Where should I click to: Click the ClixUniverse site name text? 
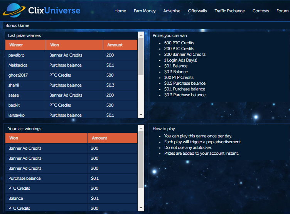(54, 10)
